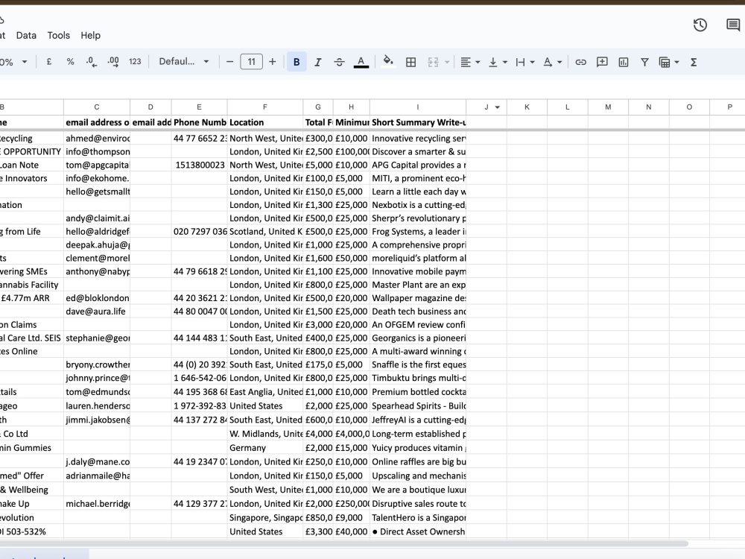Viewport: 745px width, 559px height.
Task: Click the horizontal scrollbar
Action: (x=343, y=543)
